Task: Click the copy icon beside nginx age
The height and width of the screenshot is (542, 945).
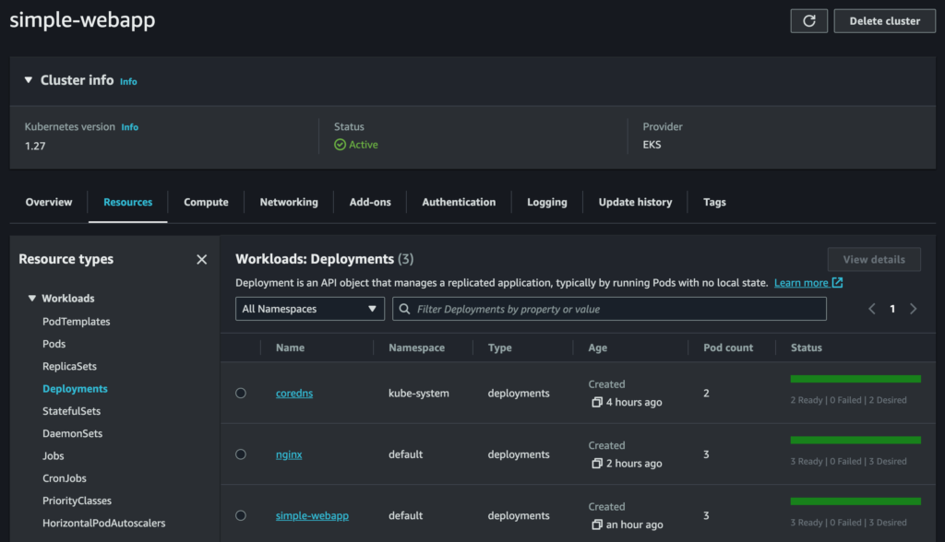Action: pos(597,464)
